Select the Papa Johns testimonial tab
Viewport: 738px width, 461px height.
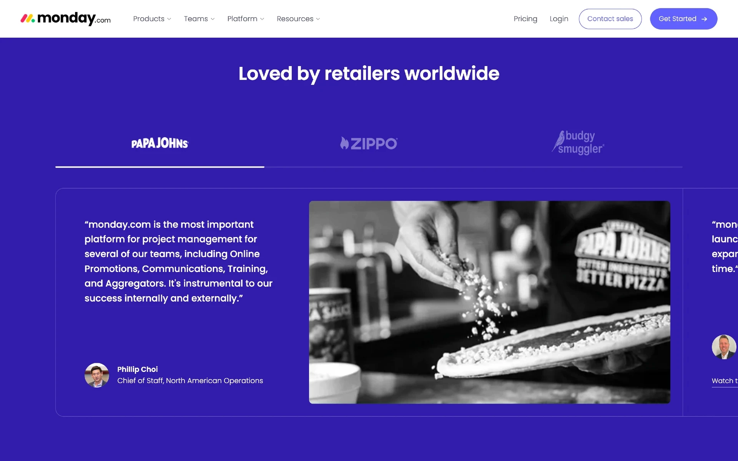click(x=160, y=143)
